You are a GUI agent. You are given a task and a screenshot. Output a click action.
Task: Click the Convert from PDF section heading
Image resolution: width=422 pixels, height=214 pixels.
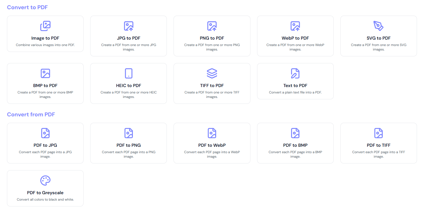(31, 114)
